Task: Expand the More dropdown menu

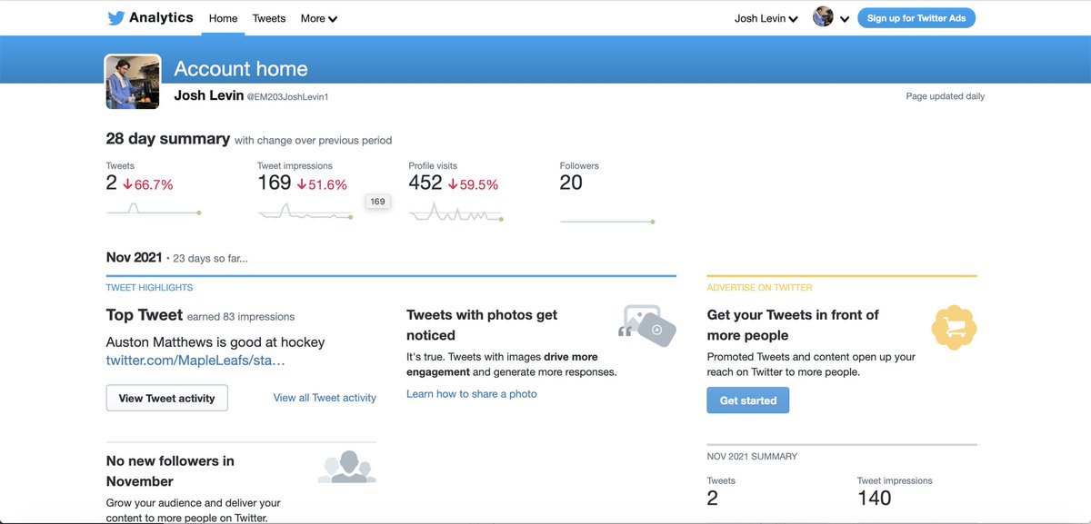Action: coord(319,18)
